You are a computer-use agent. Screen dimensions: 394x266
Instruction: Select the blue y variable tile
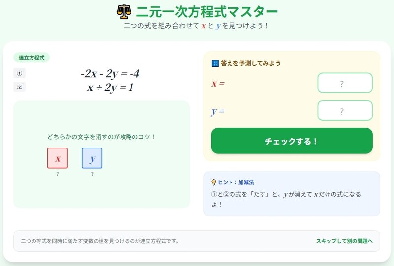(x=92, y=158)
